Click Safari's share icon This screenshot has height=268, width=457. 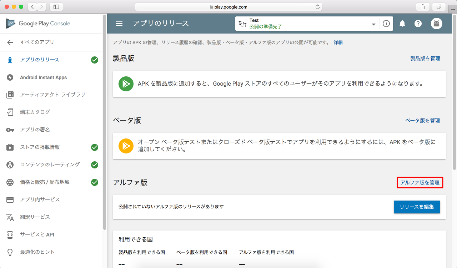point(423,6)
